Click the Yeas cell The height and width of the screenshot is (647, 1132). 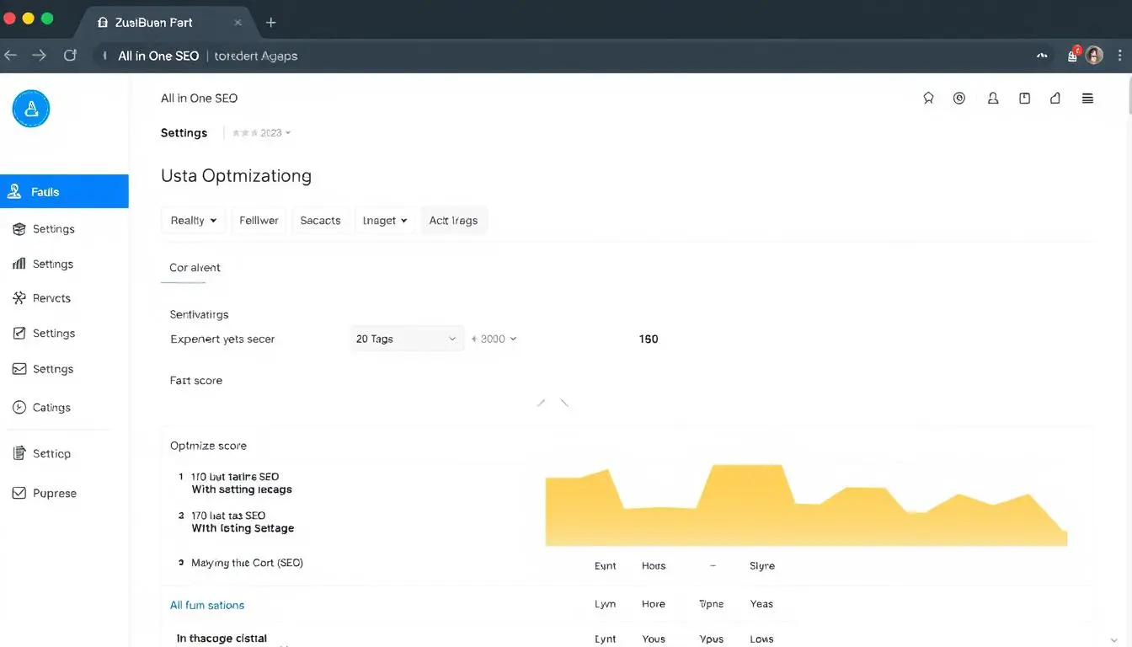[x=761, y=604]
